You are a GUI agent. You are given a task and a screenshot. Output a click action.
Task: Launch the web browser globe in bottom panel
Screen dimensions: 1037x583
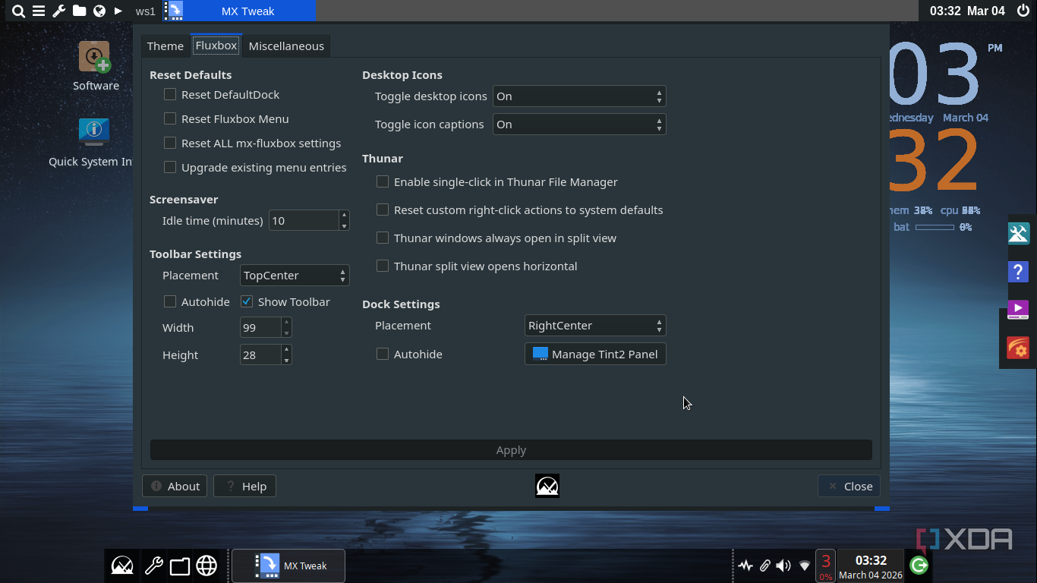coord(206,566)
